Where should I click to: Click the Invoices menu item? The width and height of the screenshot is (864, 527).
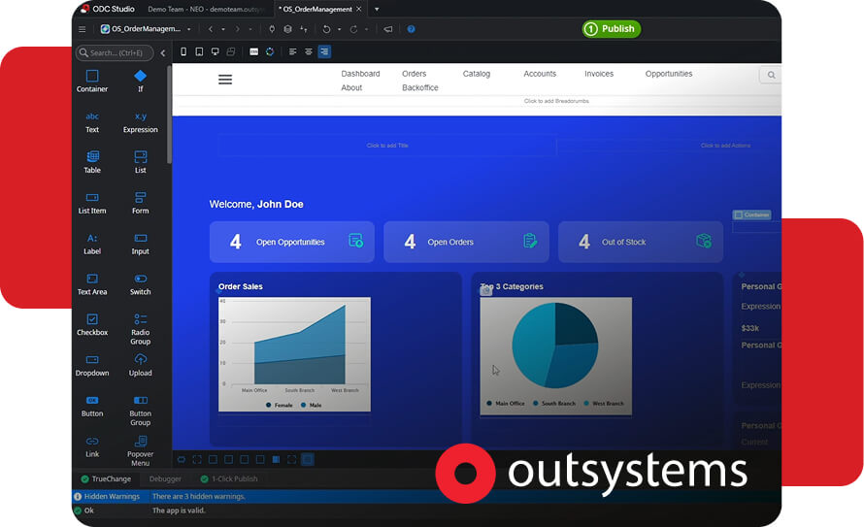click(x=599, y=74)
